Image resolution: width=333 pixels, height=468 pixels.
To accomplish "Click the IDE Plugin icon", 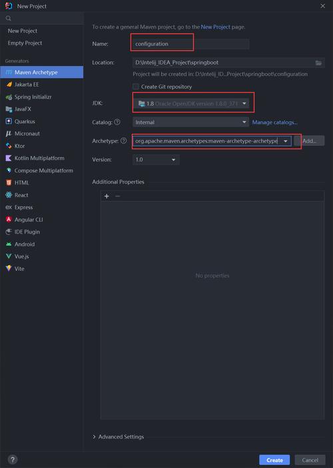I will [9, 232].
